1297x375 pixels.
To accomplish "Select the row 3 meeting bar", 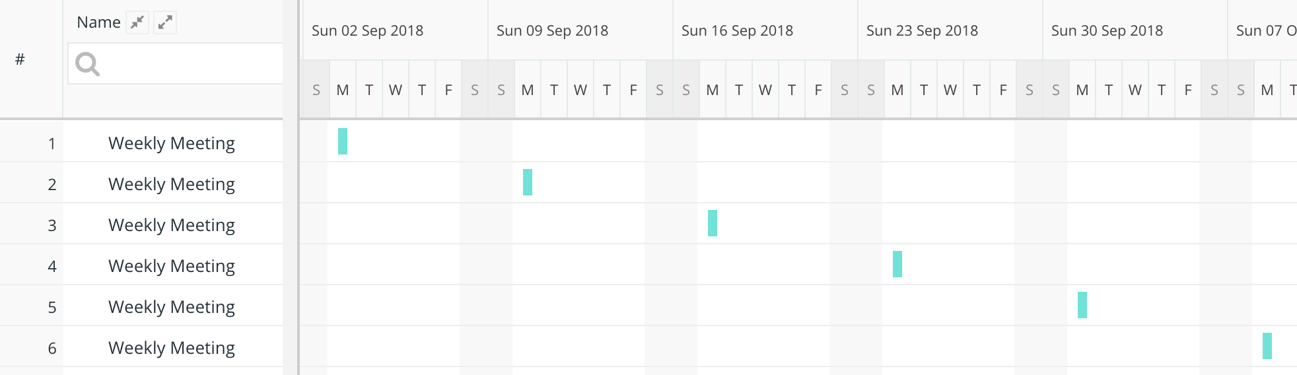I will click(x=713, y=223).
